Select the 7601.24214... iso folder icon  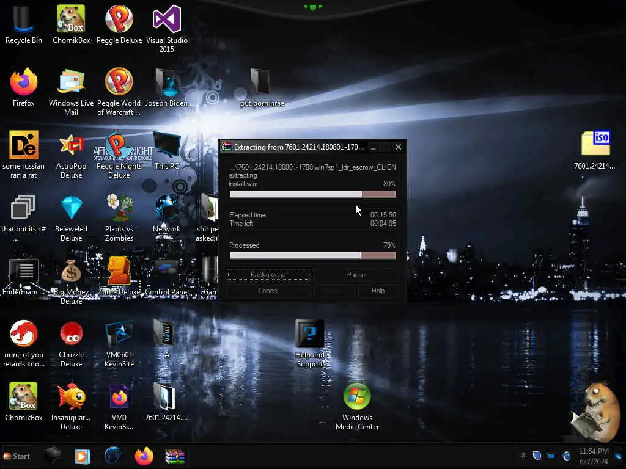(x=595, y=150)
